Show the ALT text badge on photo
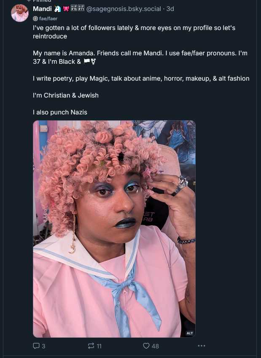Screen dimensions: 261x358 pyautogui.click(x=190, y=333)
